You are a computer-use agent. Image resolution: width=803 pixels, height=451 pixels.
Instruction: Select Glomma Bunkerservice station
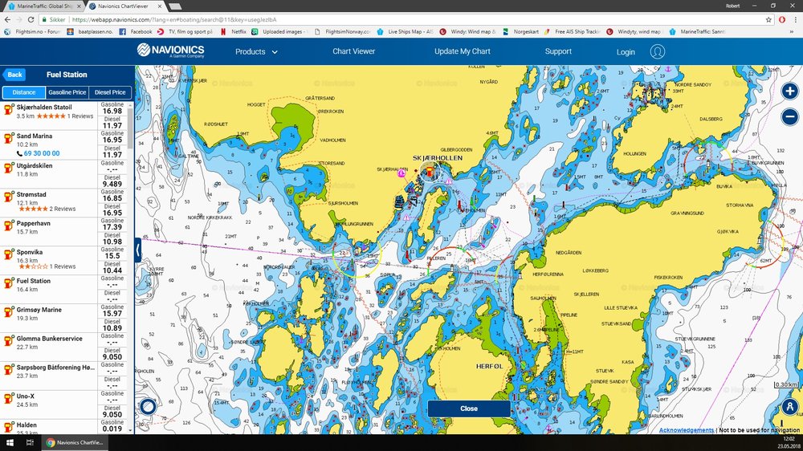pos(49,347)
